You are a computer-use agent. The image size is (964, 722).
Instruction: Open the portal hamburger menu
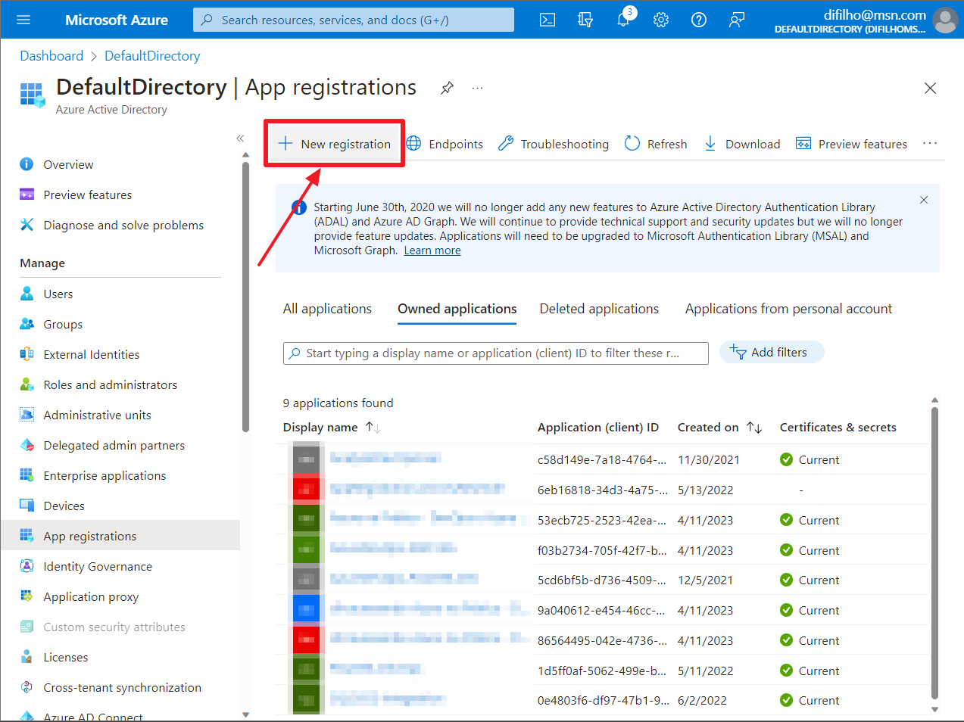(x=23, y=20)
